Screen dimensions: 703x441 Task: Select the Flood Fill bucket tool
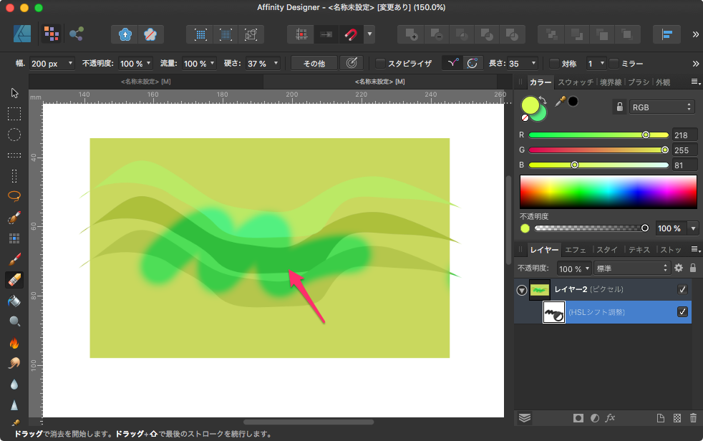coord(14,301)
